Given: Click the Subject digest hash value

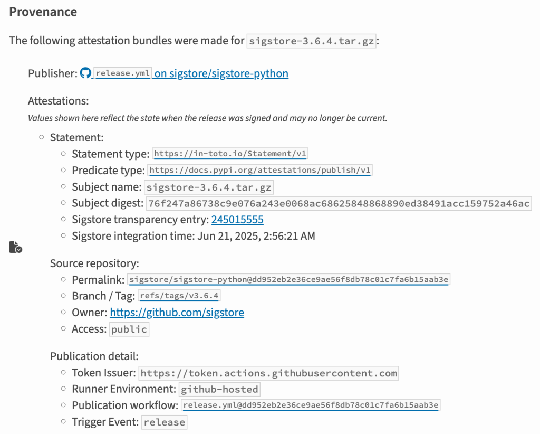Looking at the screenshot, I should (338, 204).
